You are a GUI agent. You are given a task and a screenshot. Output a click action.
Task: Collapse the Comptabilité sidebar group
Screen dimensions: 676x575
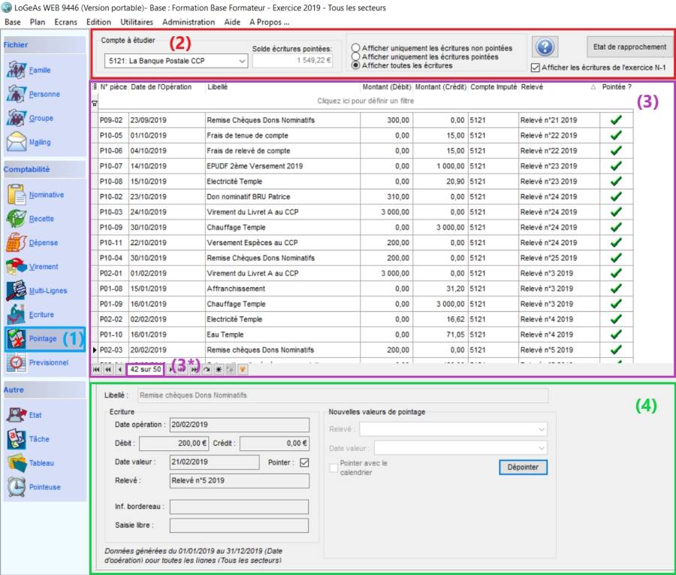point(44,170)
